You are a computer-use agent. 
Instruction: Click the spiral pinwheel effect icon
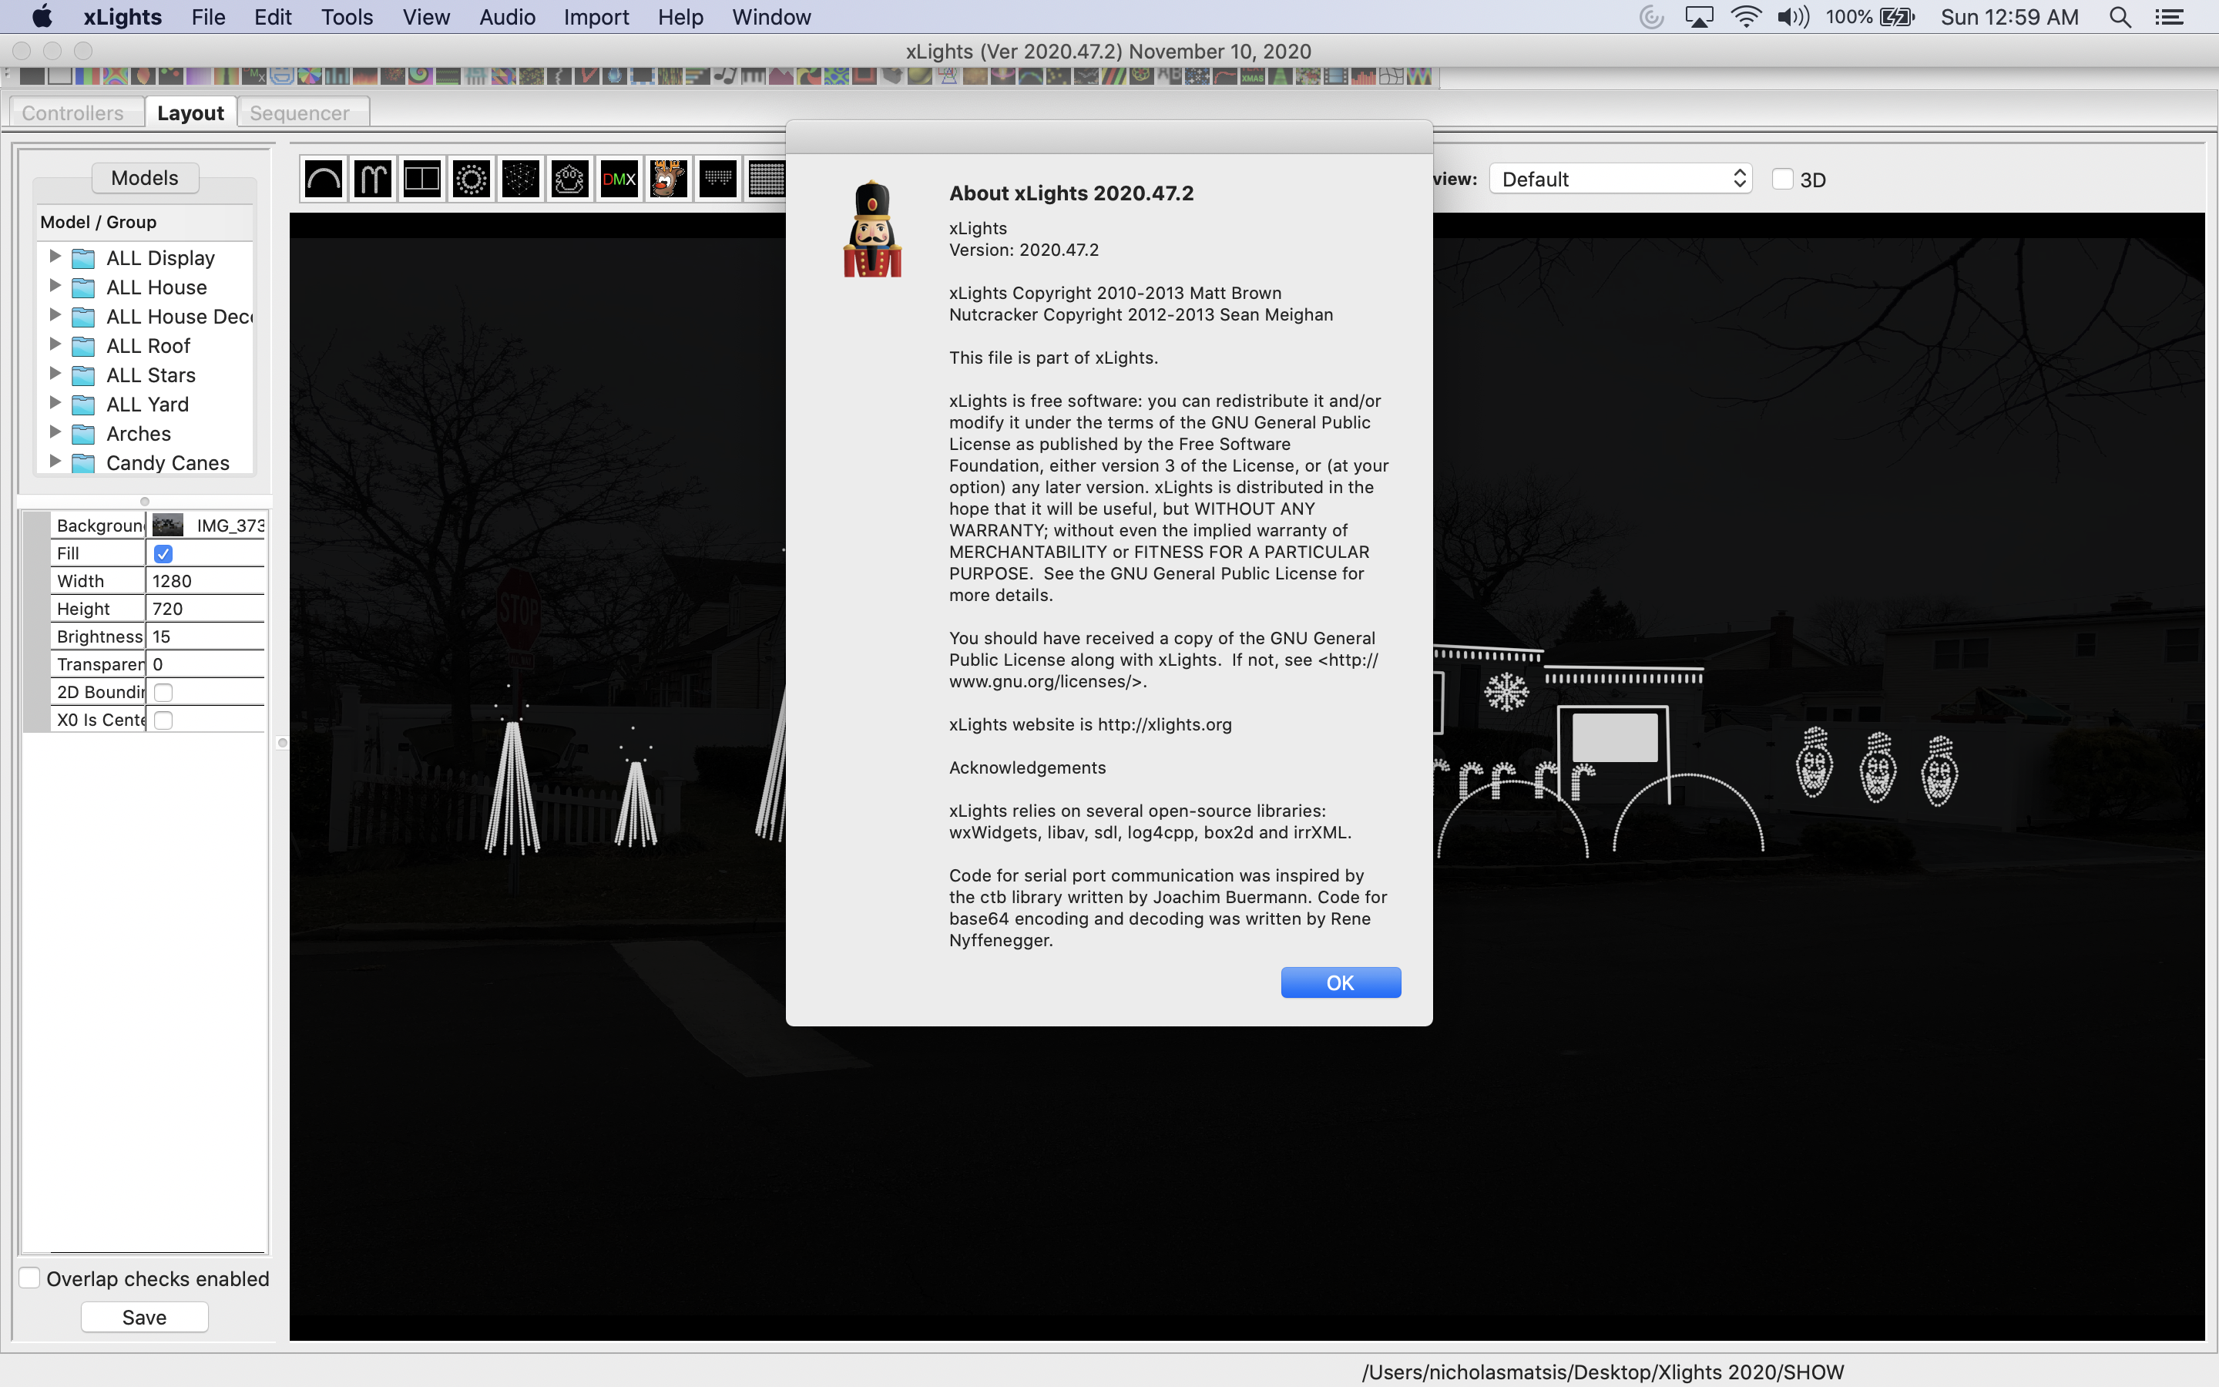[420, 76]
